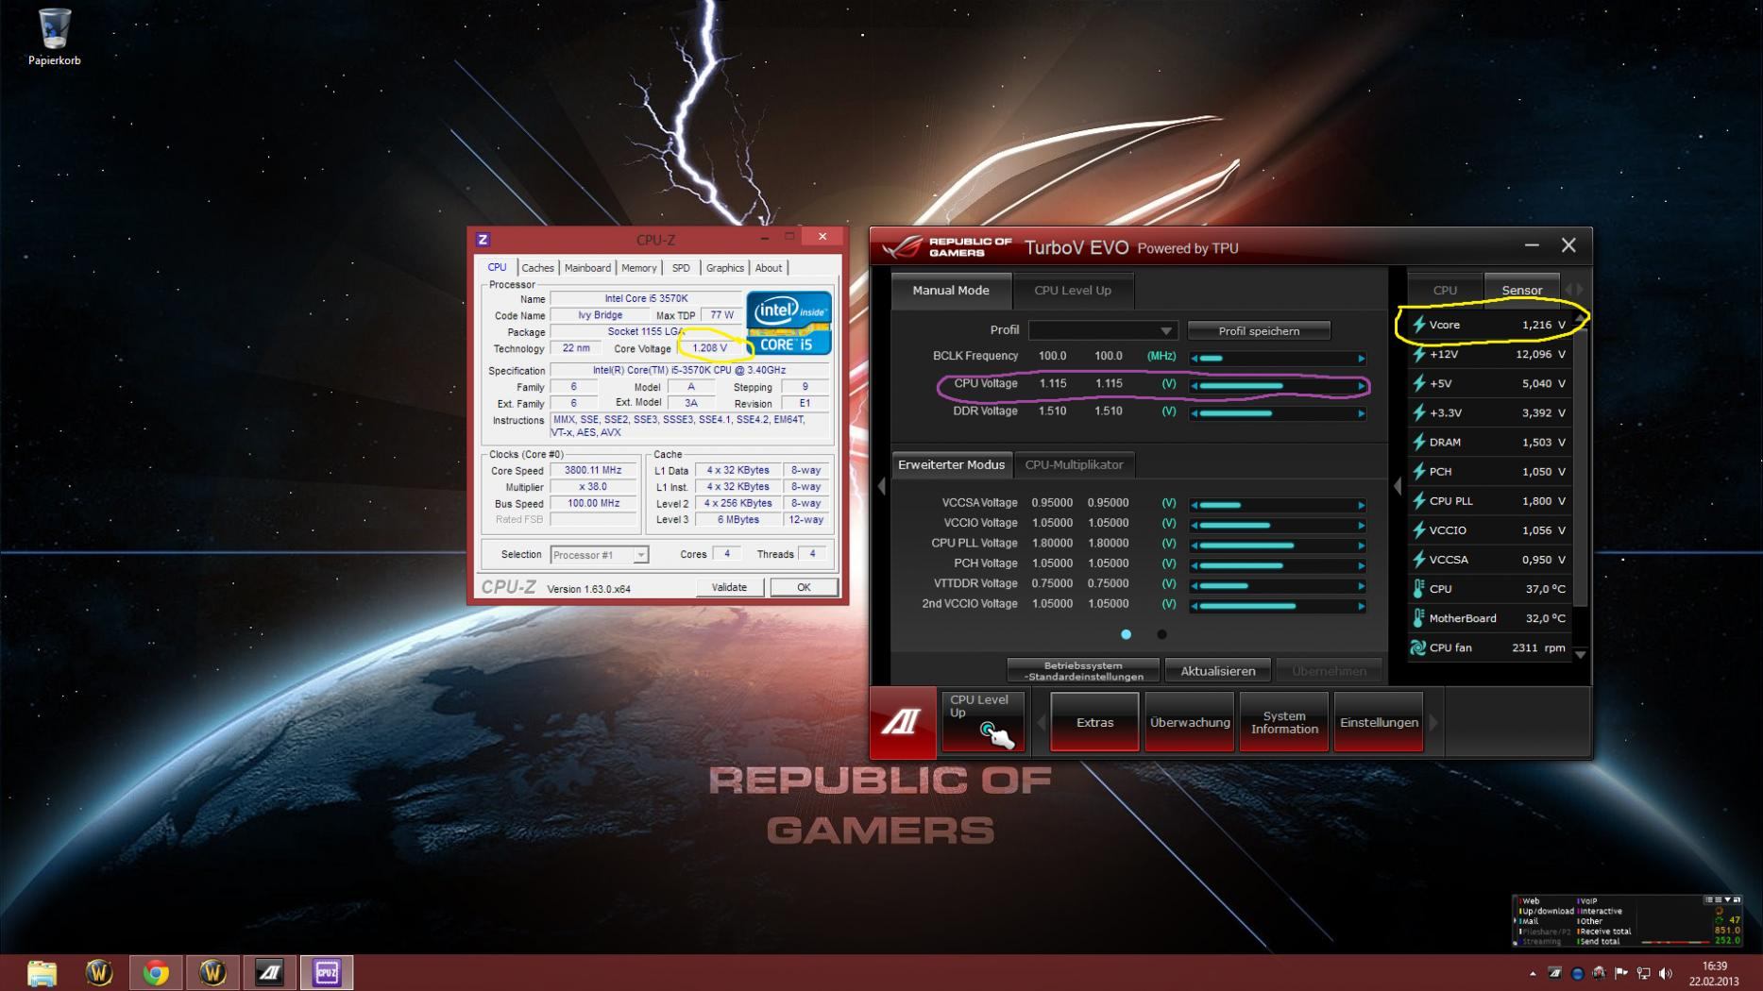Expand the Profil dropdown in TurboV

[x=1102, y=330]
